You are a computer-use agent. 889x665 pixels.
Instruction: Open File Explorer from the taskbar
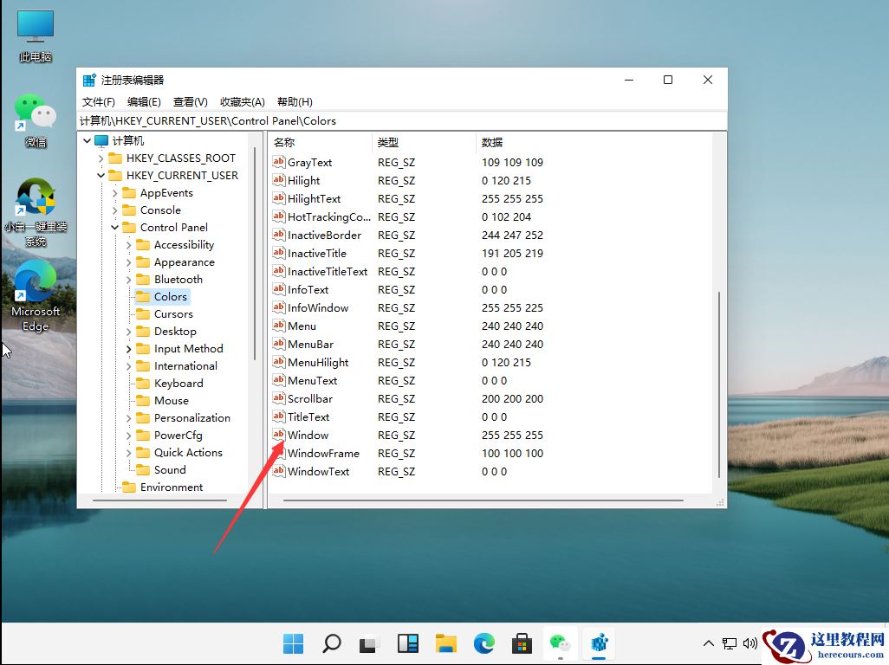[x=445, y=643]
